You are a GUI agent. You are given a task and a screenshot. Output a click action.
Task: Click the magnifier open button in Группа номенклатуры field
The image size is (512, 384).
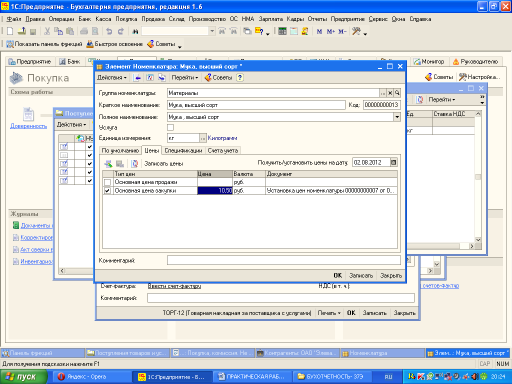[397, 93]
